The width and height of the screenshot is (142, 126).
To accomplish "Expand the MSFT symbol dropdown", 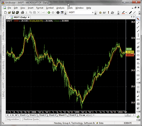I will coord(93,12).
